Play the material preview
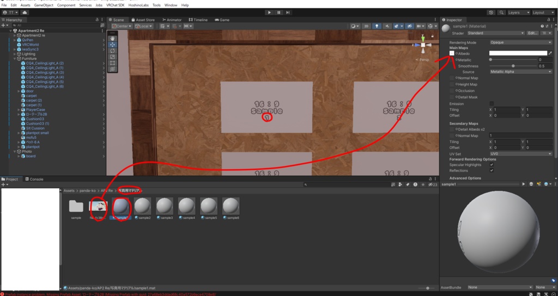The height and width of the screenshot is (296, 558). (x=524, y=184)
